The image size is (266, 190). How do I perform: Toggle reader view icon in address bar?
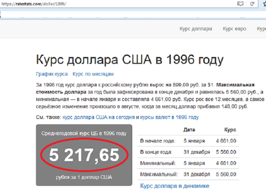240,4
